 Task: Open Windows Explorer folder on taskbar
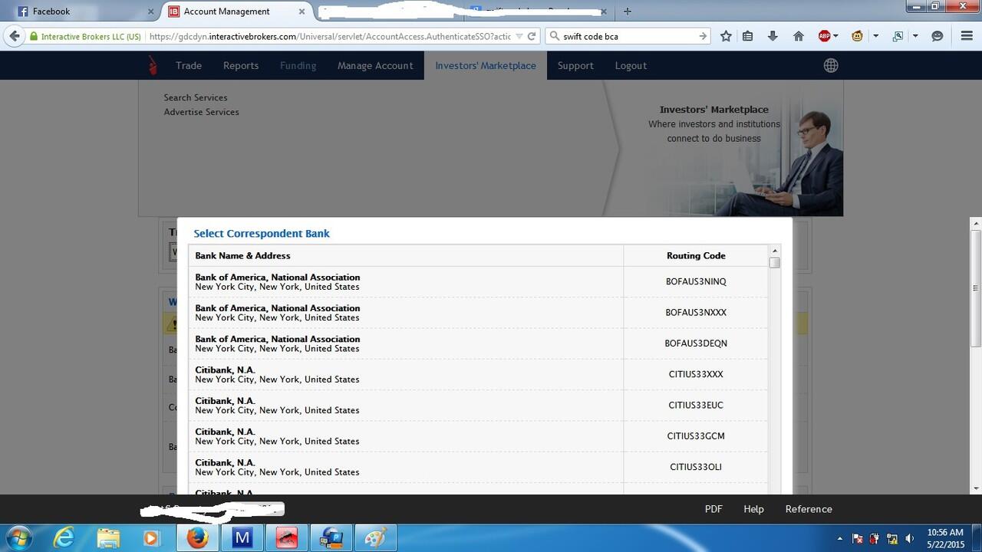pyautogui.click(x=108, y=538)
